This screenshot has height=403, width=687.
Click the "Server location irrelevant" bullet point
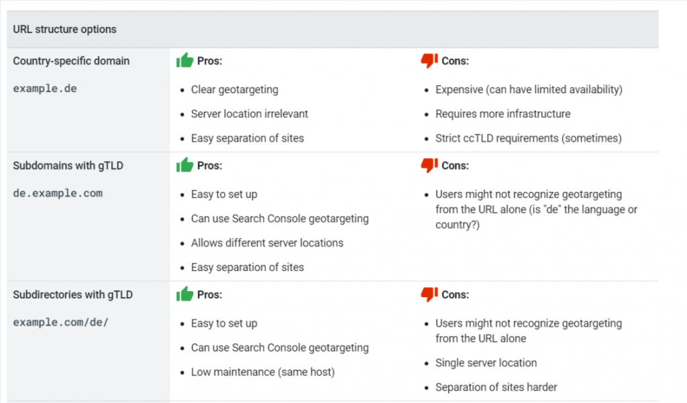click(250, 114)
